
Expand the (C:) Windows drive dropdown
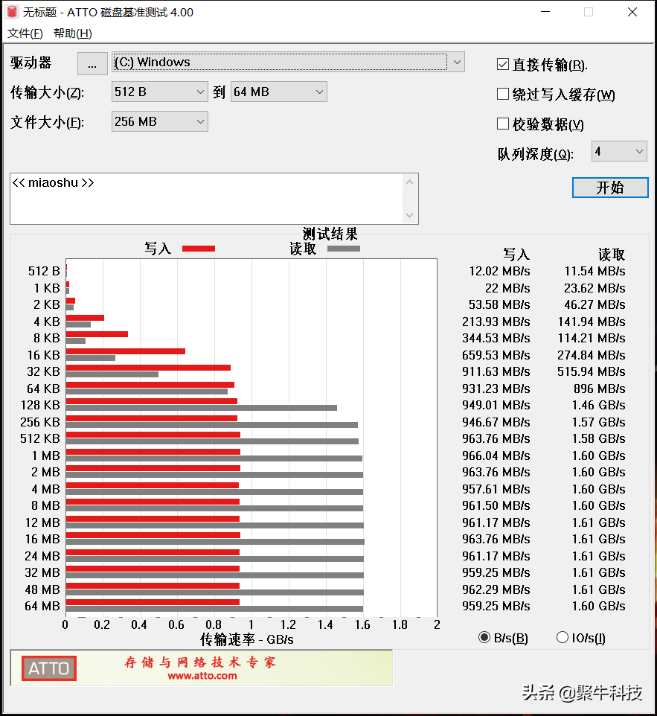point(457,62)
